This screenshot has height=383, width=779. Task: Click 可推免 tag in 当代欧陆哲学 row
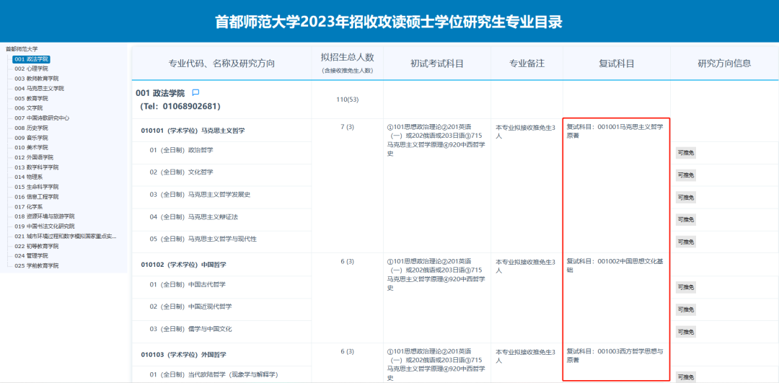tap(686, 377)
